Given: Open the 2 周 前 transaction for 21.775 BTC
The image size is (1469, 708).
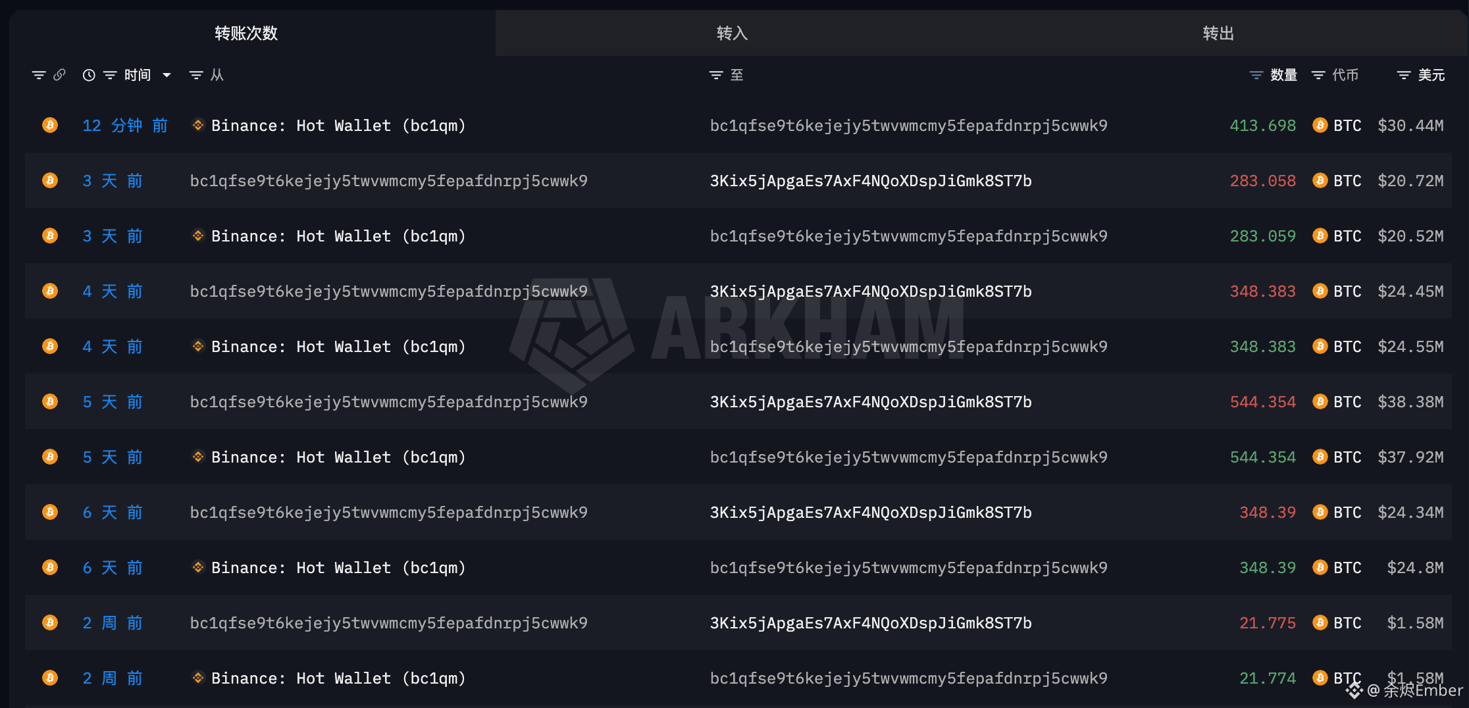Looking at the screenshot, I should coord(113,623).
